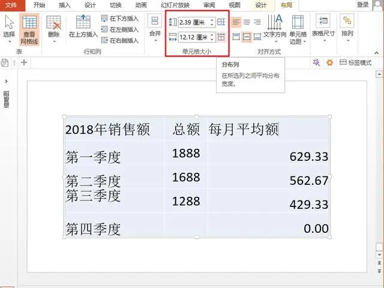The image size is (384, 288).
Task: Click the cell value '1688'
Action: tap(186, 178)
